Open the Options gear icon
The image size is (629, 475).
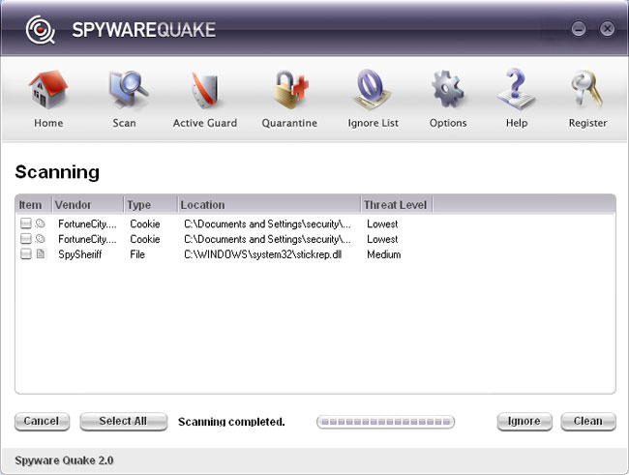tap(448, 89)
